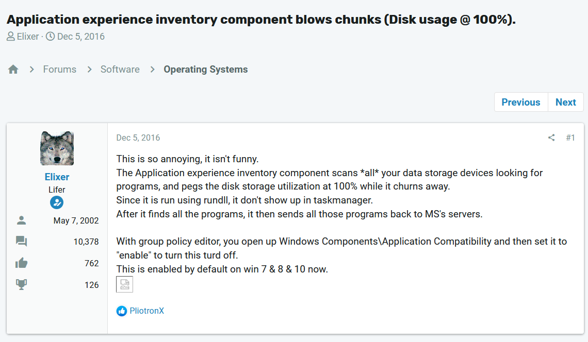This screenshot has height=342, width=588.
Task: Click the post #1 permalink number
Action: [x=570, y=138]
